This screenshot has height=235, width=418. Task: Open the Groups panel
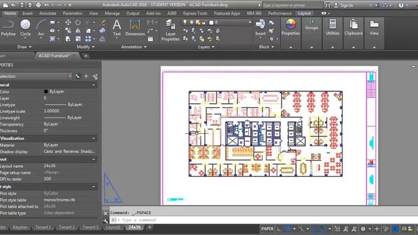coord(312,25)
